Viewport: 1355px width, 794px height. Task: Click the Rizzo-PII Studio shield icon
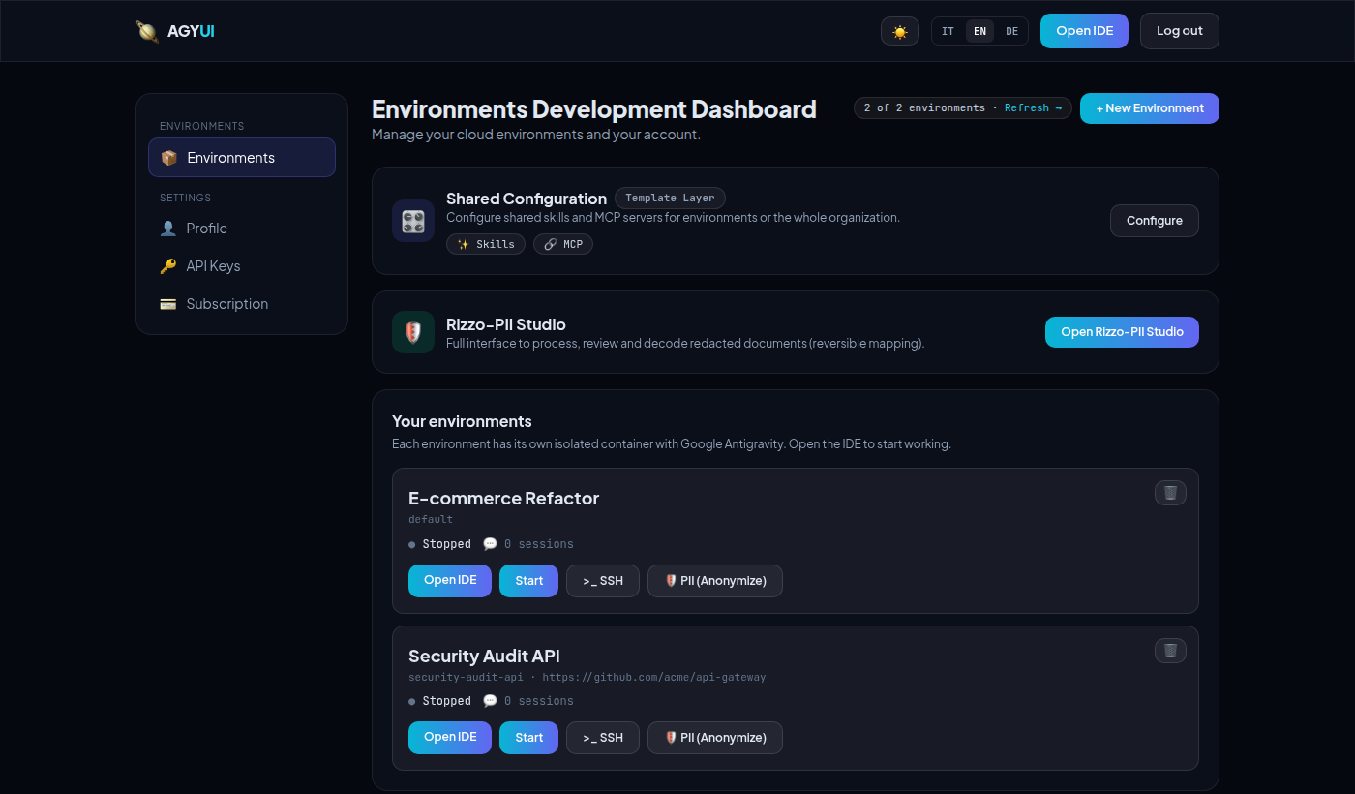click(x=413, y=332)
